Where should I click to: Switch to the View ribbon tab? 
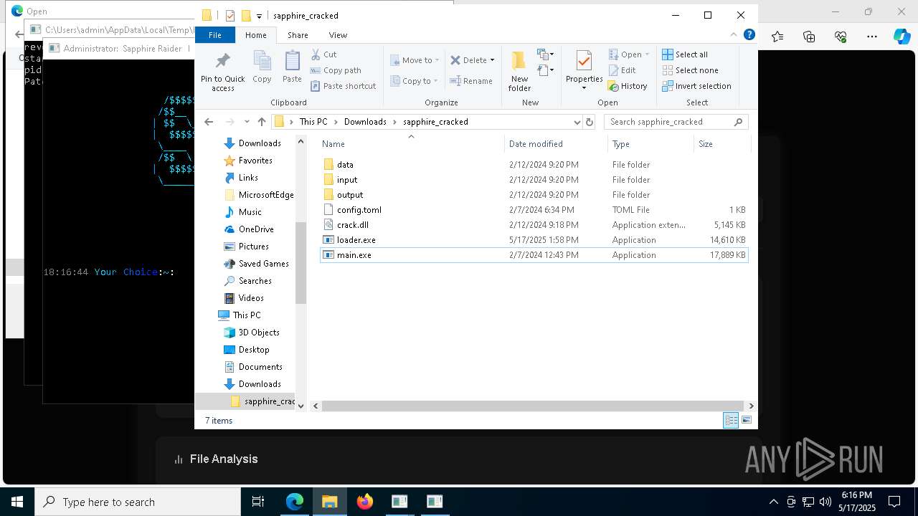tap(338, 34)
